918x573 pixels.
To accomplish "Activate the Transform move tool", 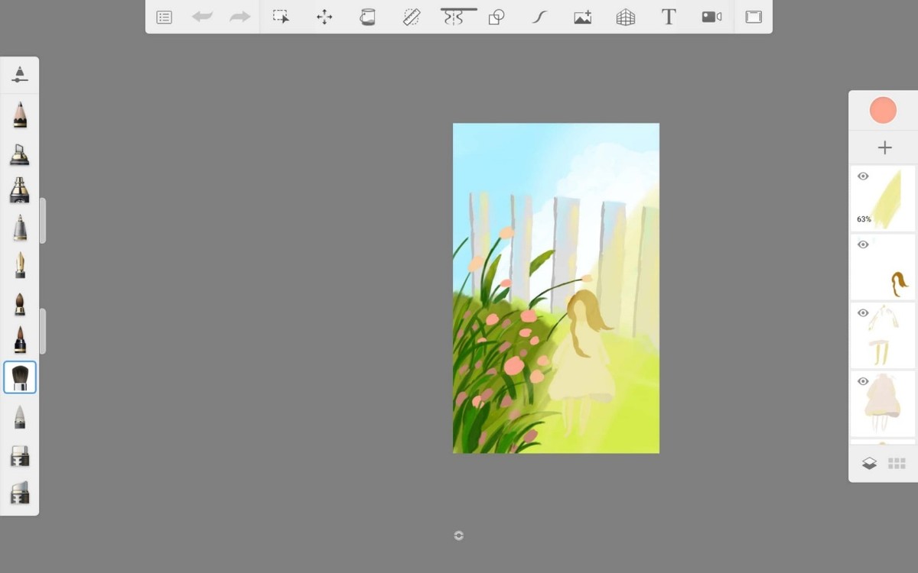I will pyautogui.click(x=324, y=17).
